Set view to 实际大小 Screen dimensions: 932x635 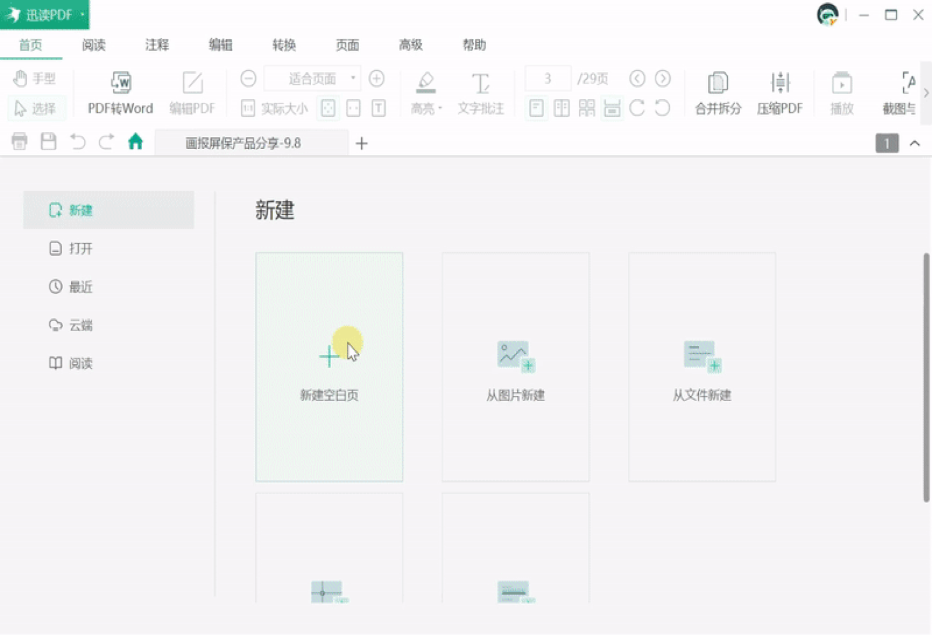[274, 108]
